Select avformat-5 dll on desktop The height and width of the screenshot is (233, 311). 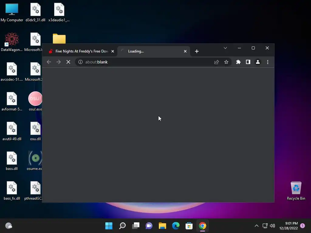click(12, 102)
